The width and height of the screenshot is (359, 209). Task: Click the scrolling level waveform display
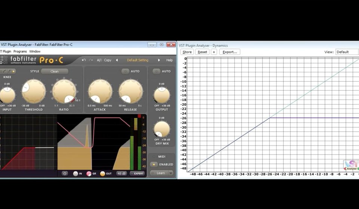pos(93,142)
